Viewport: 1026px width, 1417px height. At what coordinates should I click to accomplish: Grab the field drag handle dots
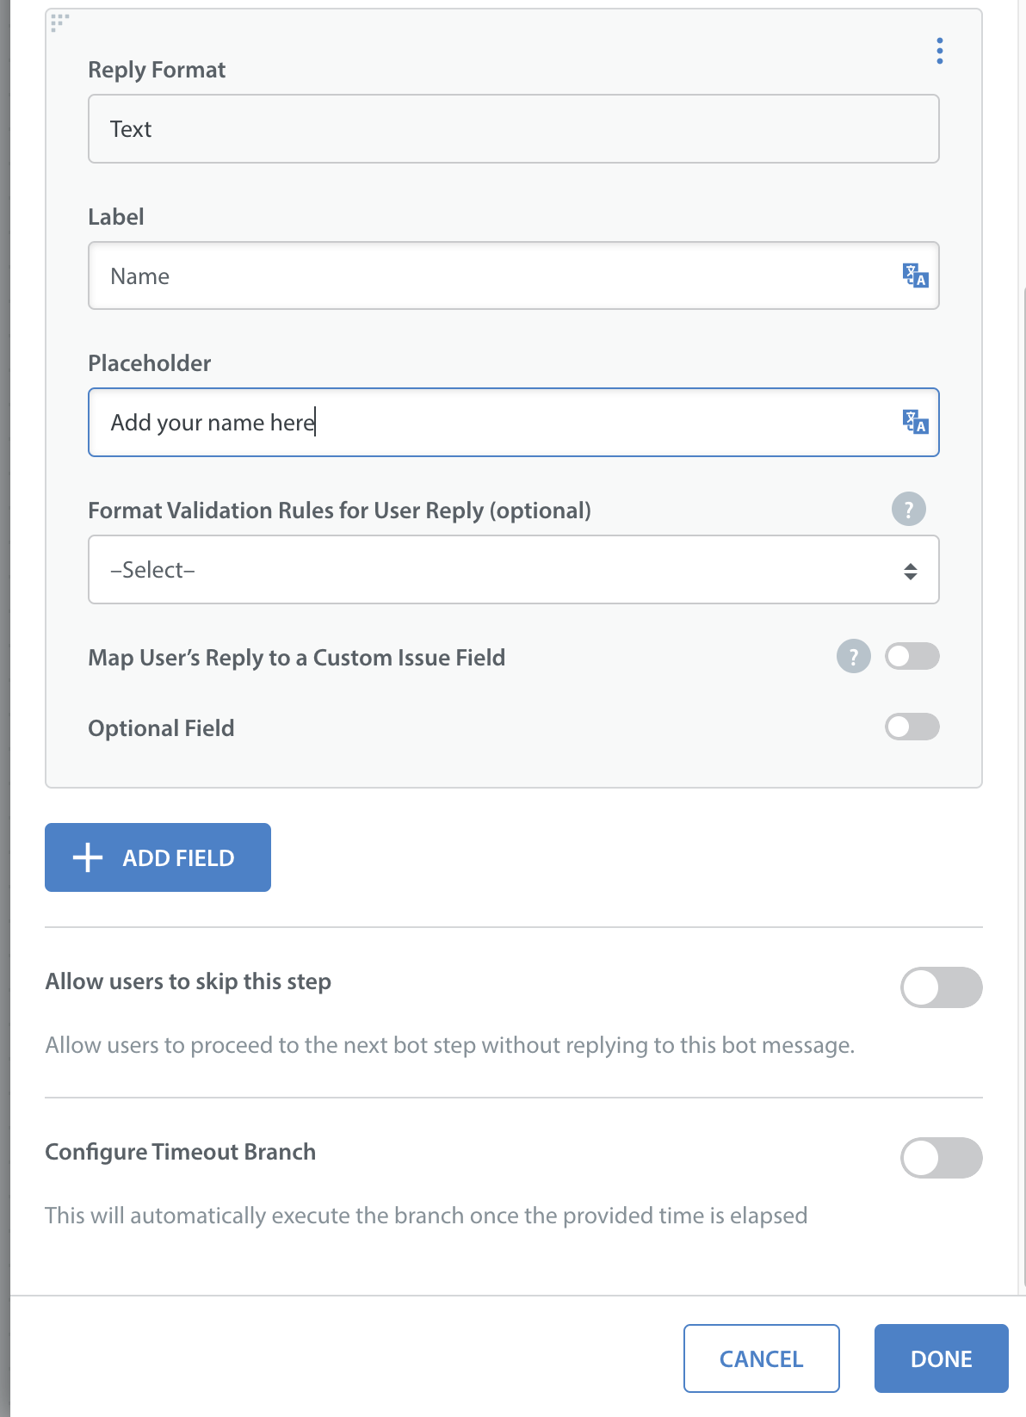pos(59,22)
